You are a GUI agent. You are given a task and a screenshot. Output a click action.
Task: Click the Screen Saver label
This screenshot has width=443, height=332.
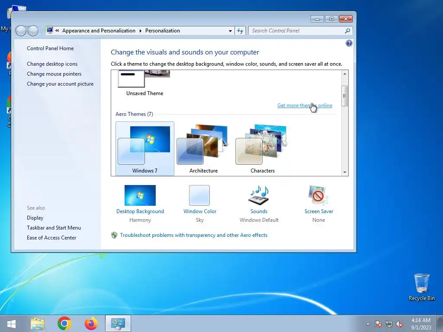click(319, 211)
